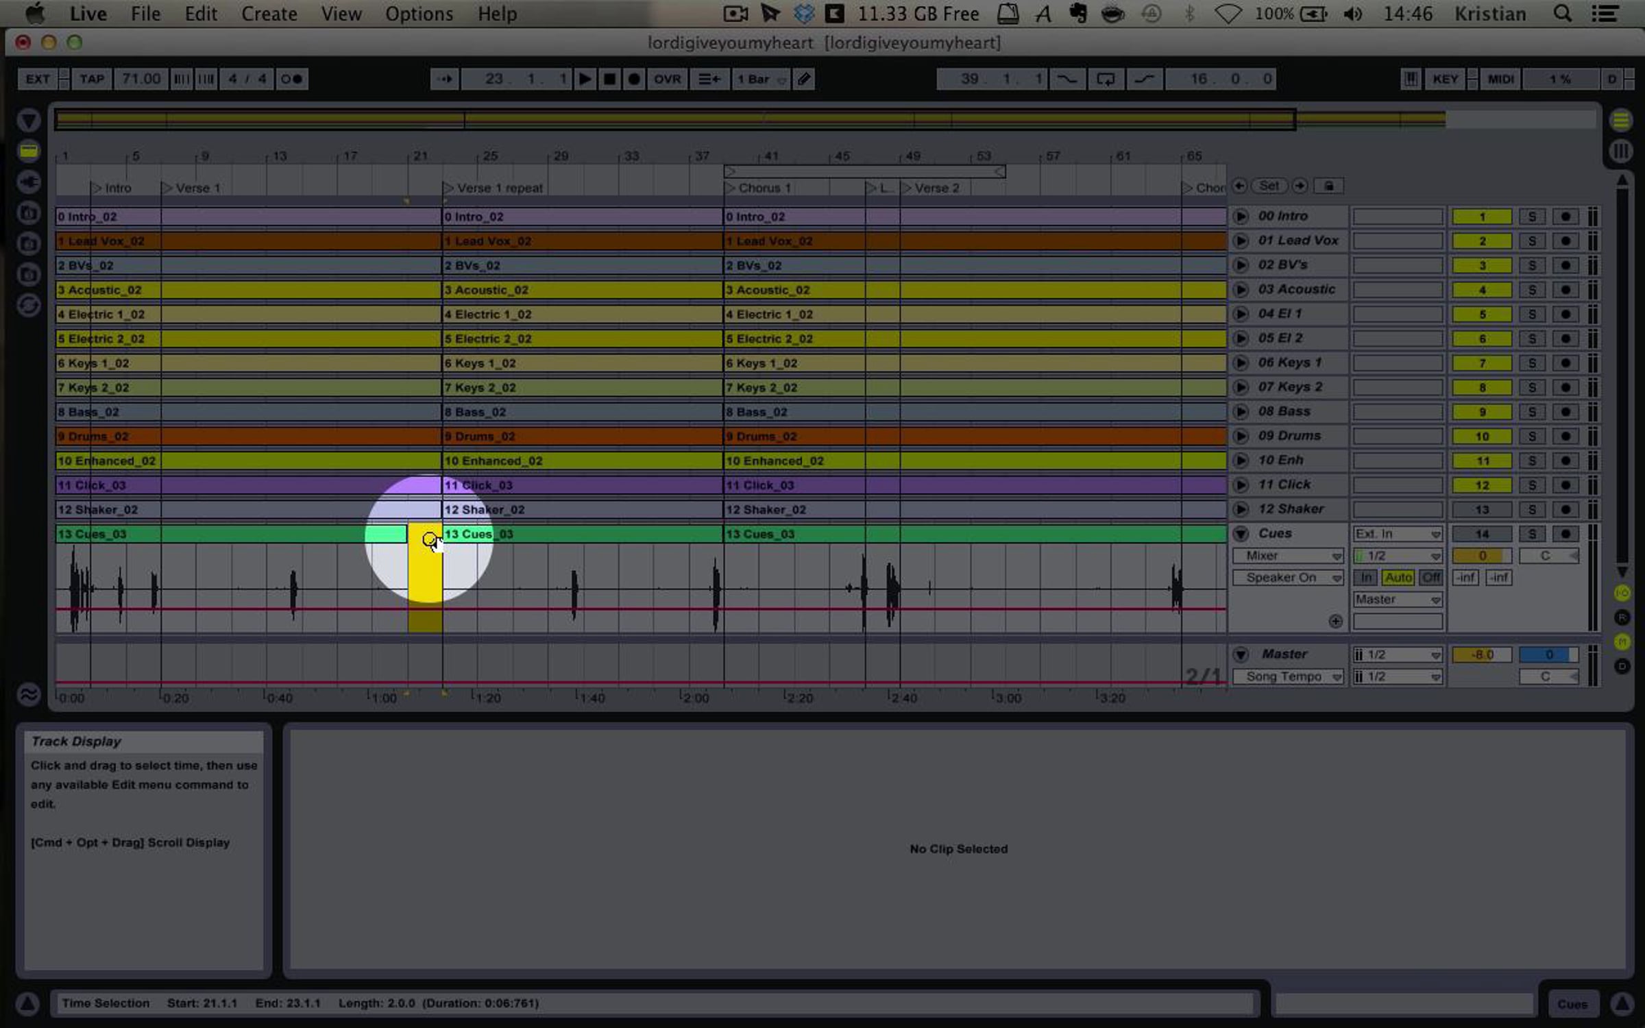This screenshot has height=1028, width=1645.
Task: Open the Speaker On chooser dropdown
Action: click(1289, 578)
